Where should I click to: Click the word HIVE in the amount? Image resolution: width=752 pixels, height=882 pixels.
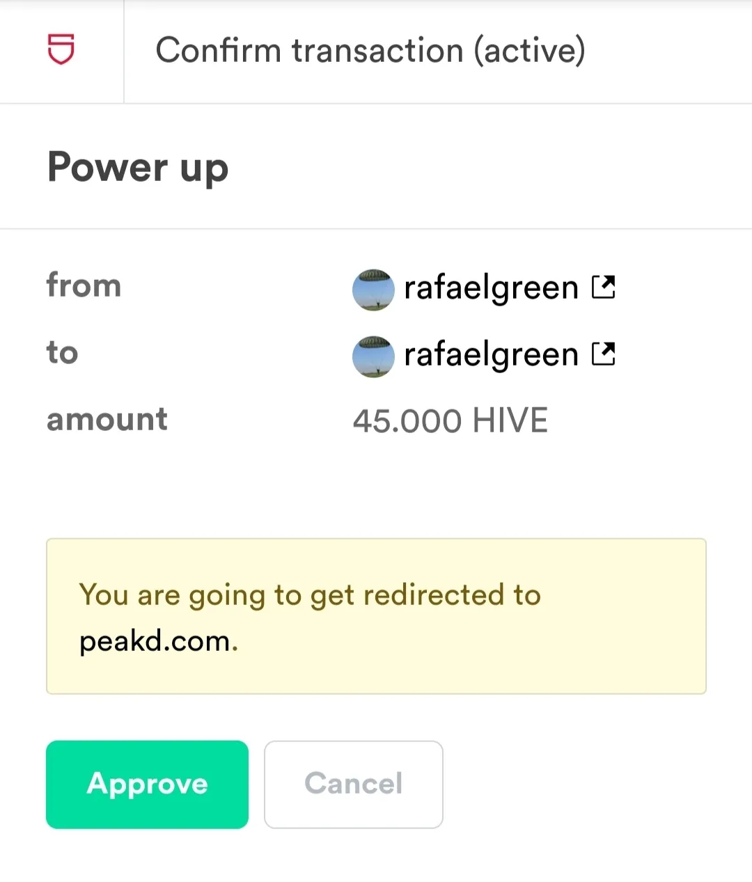tap(510, 421)
